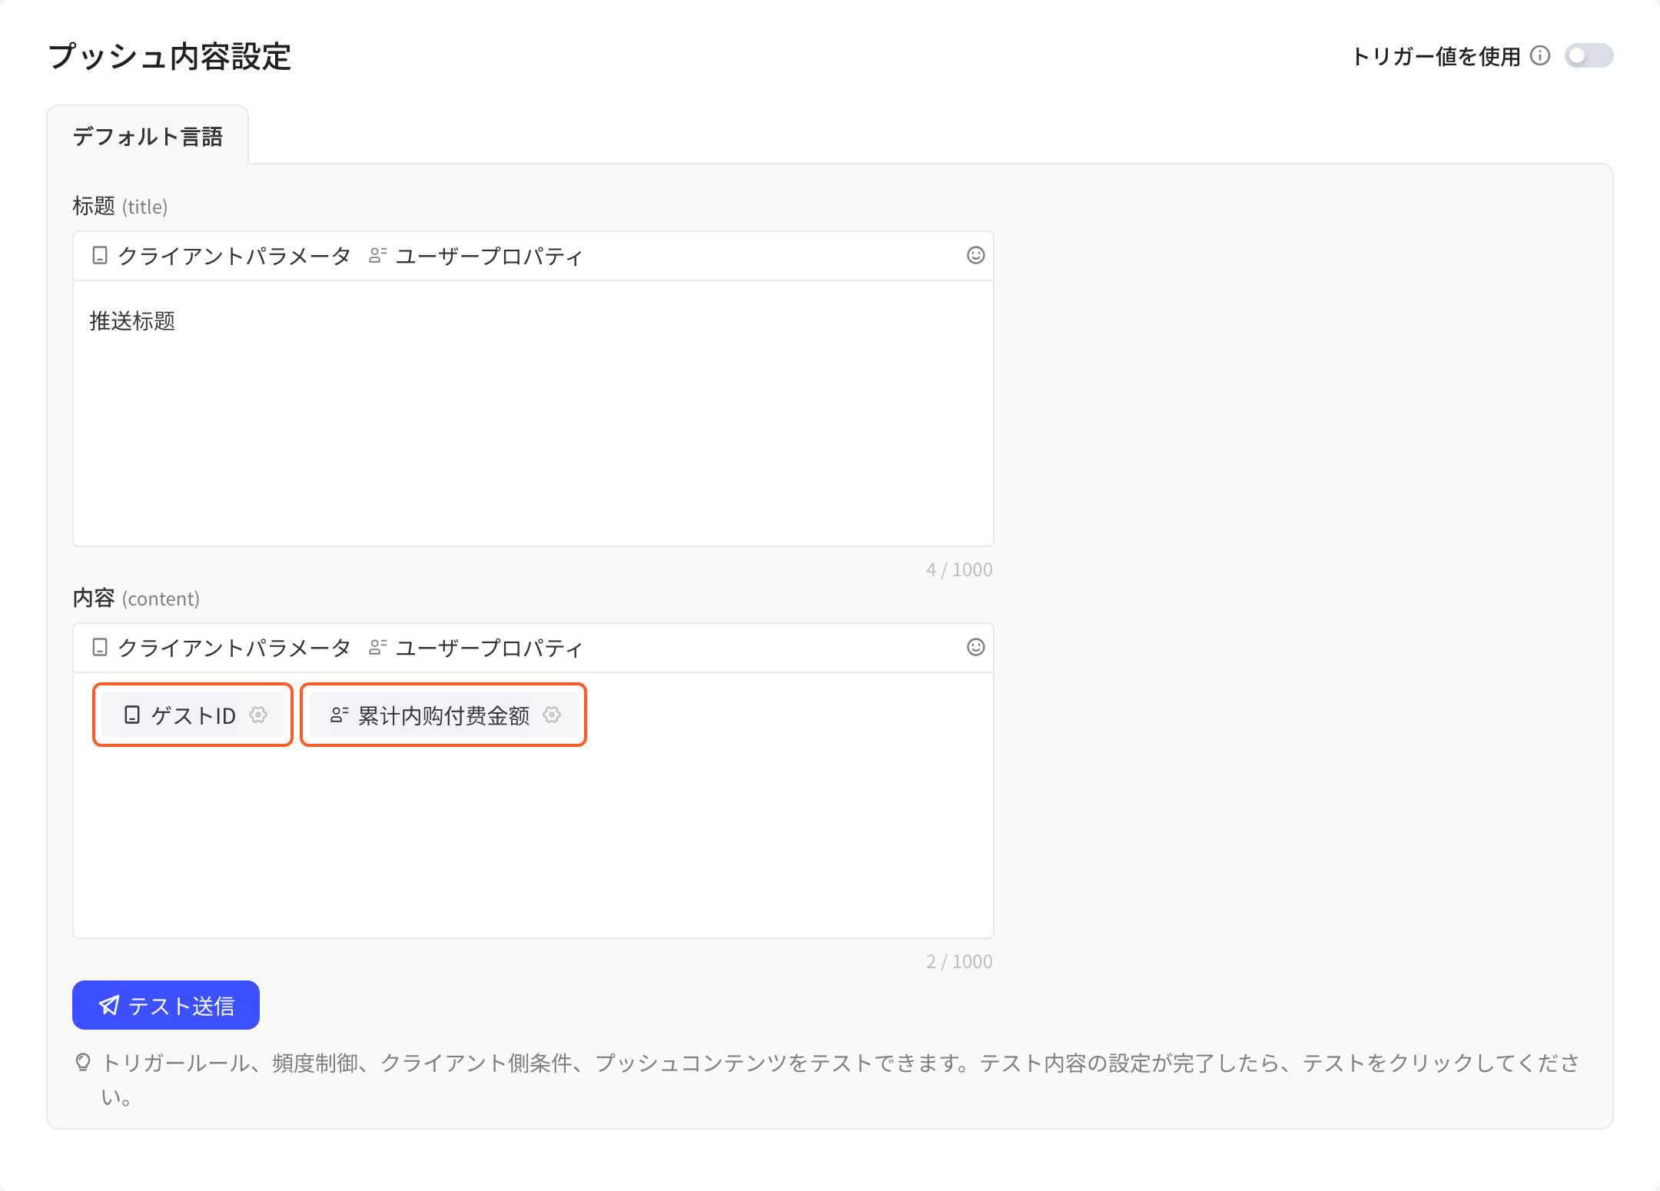Open settings gear on the ゲストID tag

pyautogui.click(x=258, y=715)
